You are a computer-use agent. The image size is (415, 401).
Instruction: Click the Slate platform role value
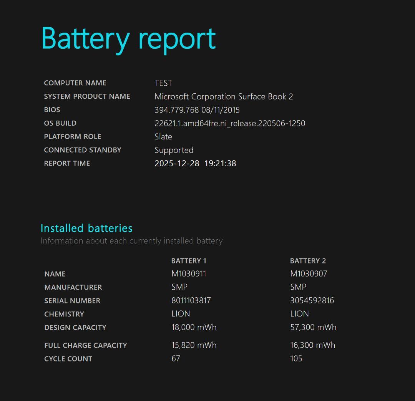tap(163, 136)
